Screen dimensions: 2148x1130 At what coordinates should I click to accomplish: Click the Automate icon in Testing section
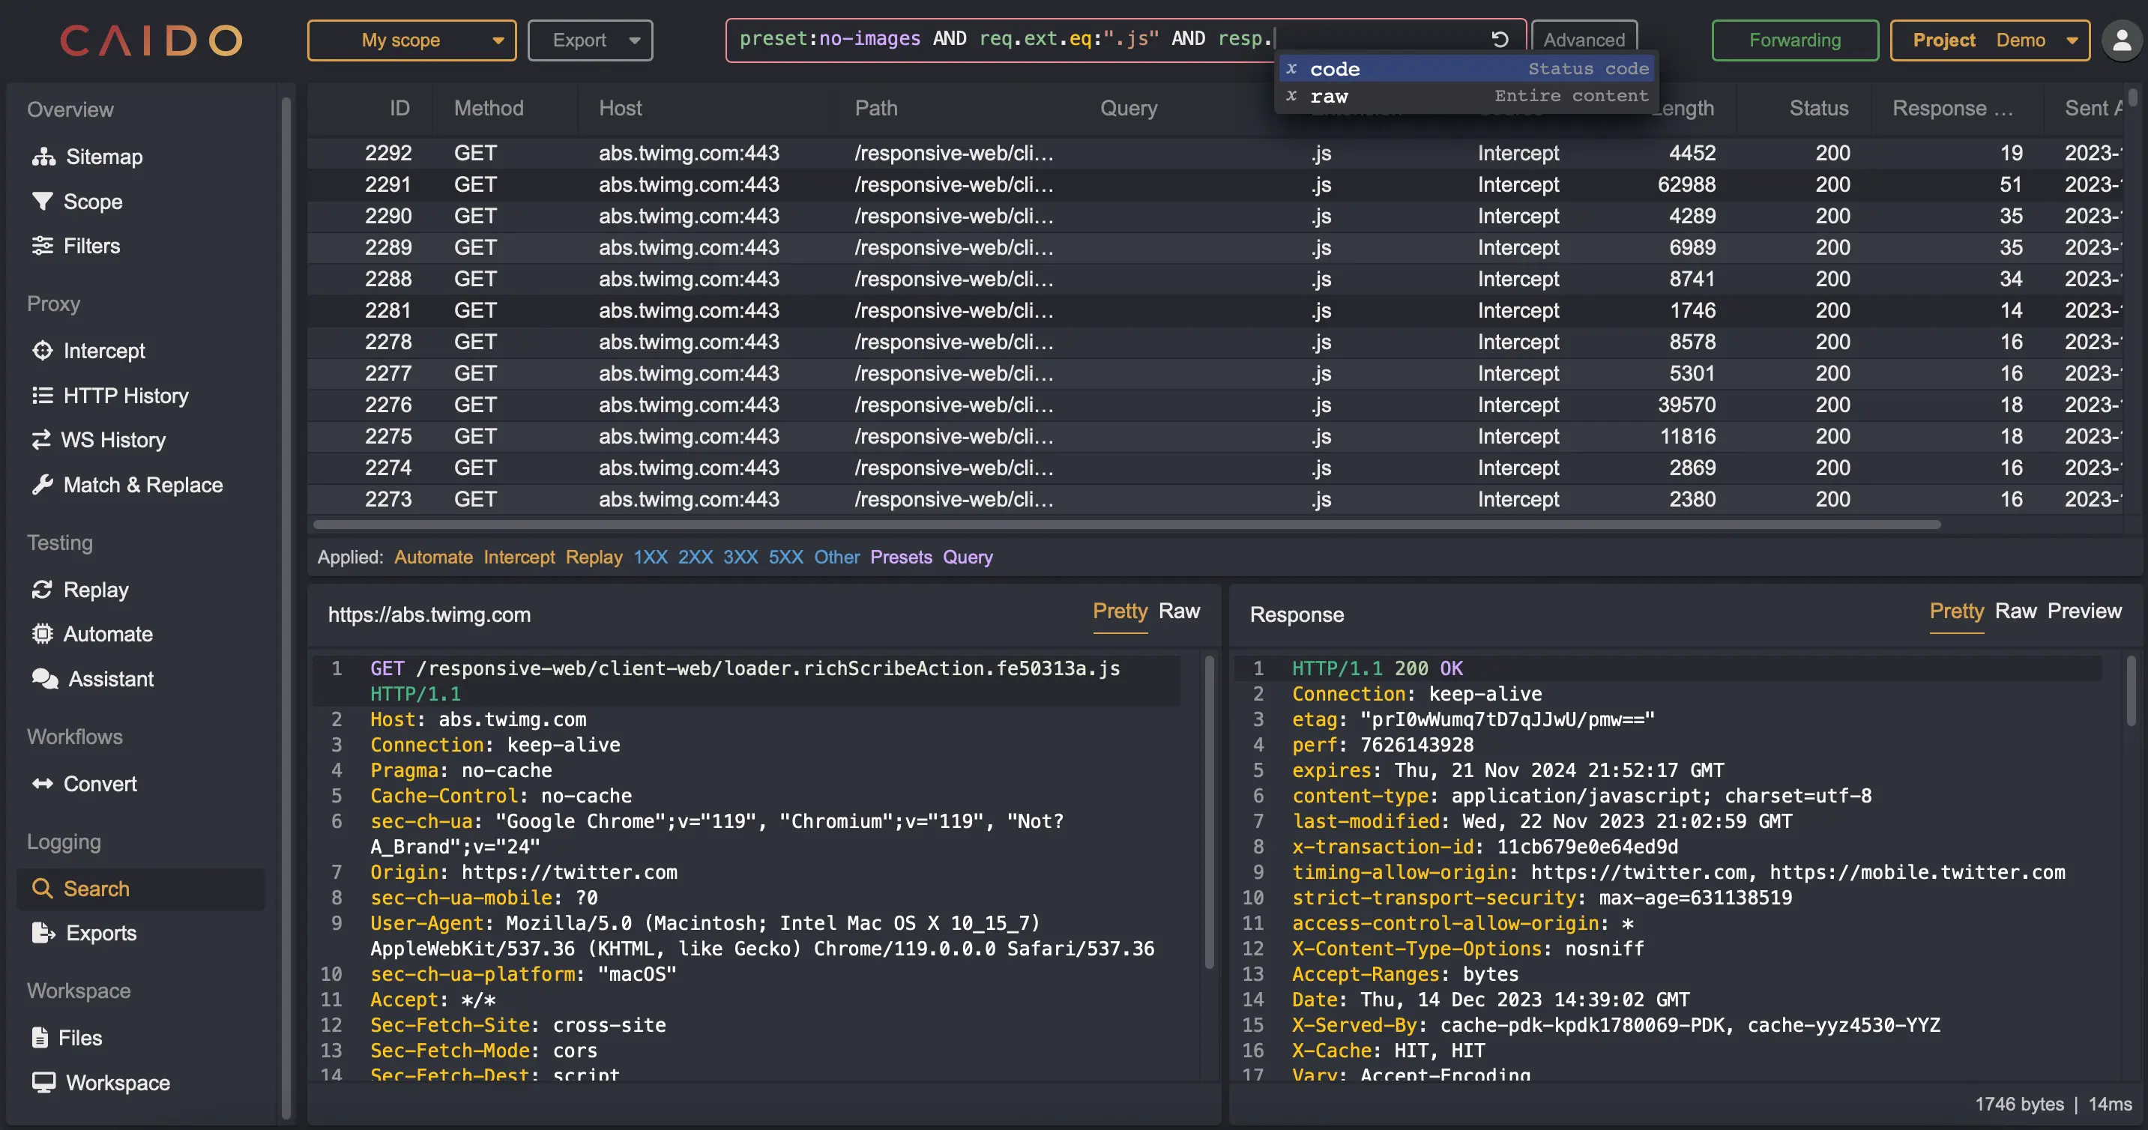click(x=43, y=633)
